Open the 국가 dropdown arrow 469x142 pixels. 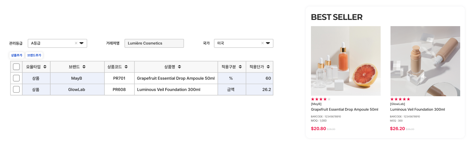click(268, 43)
